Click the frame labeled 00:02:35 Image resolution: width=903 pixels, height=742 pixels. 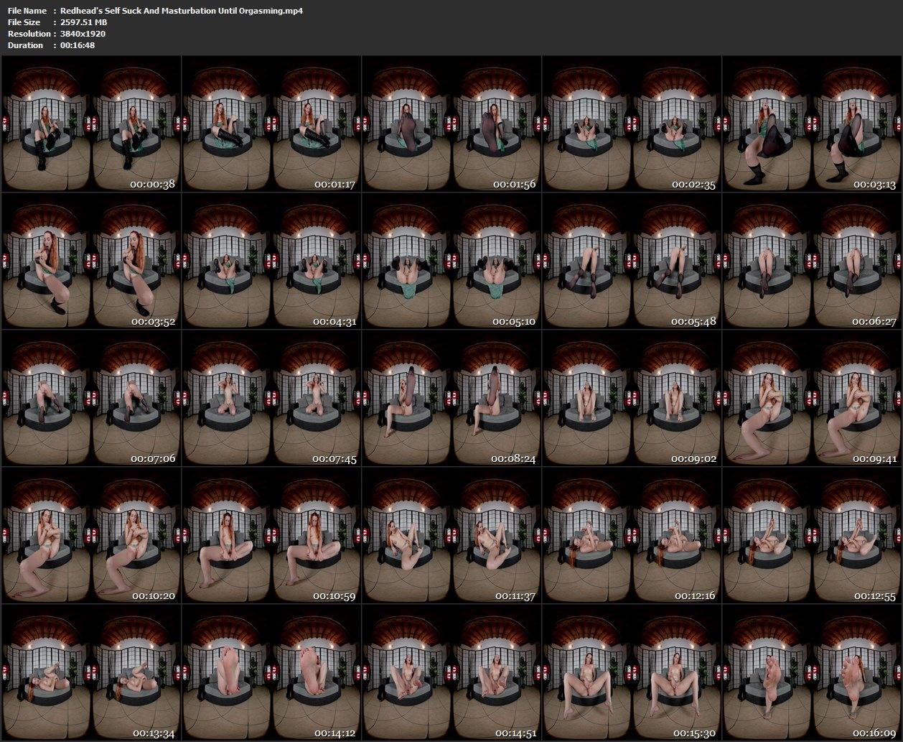tap(631, 124)
